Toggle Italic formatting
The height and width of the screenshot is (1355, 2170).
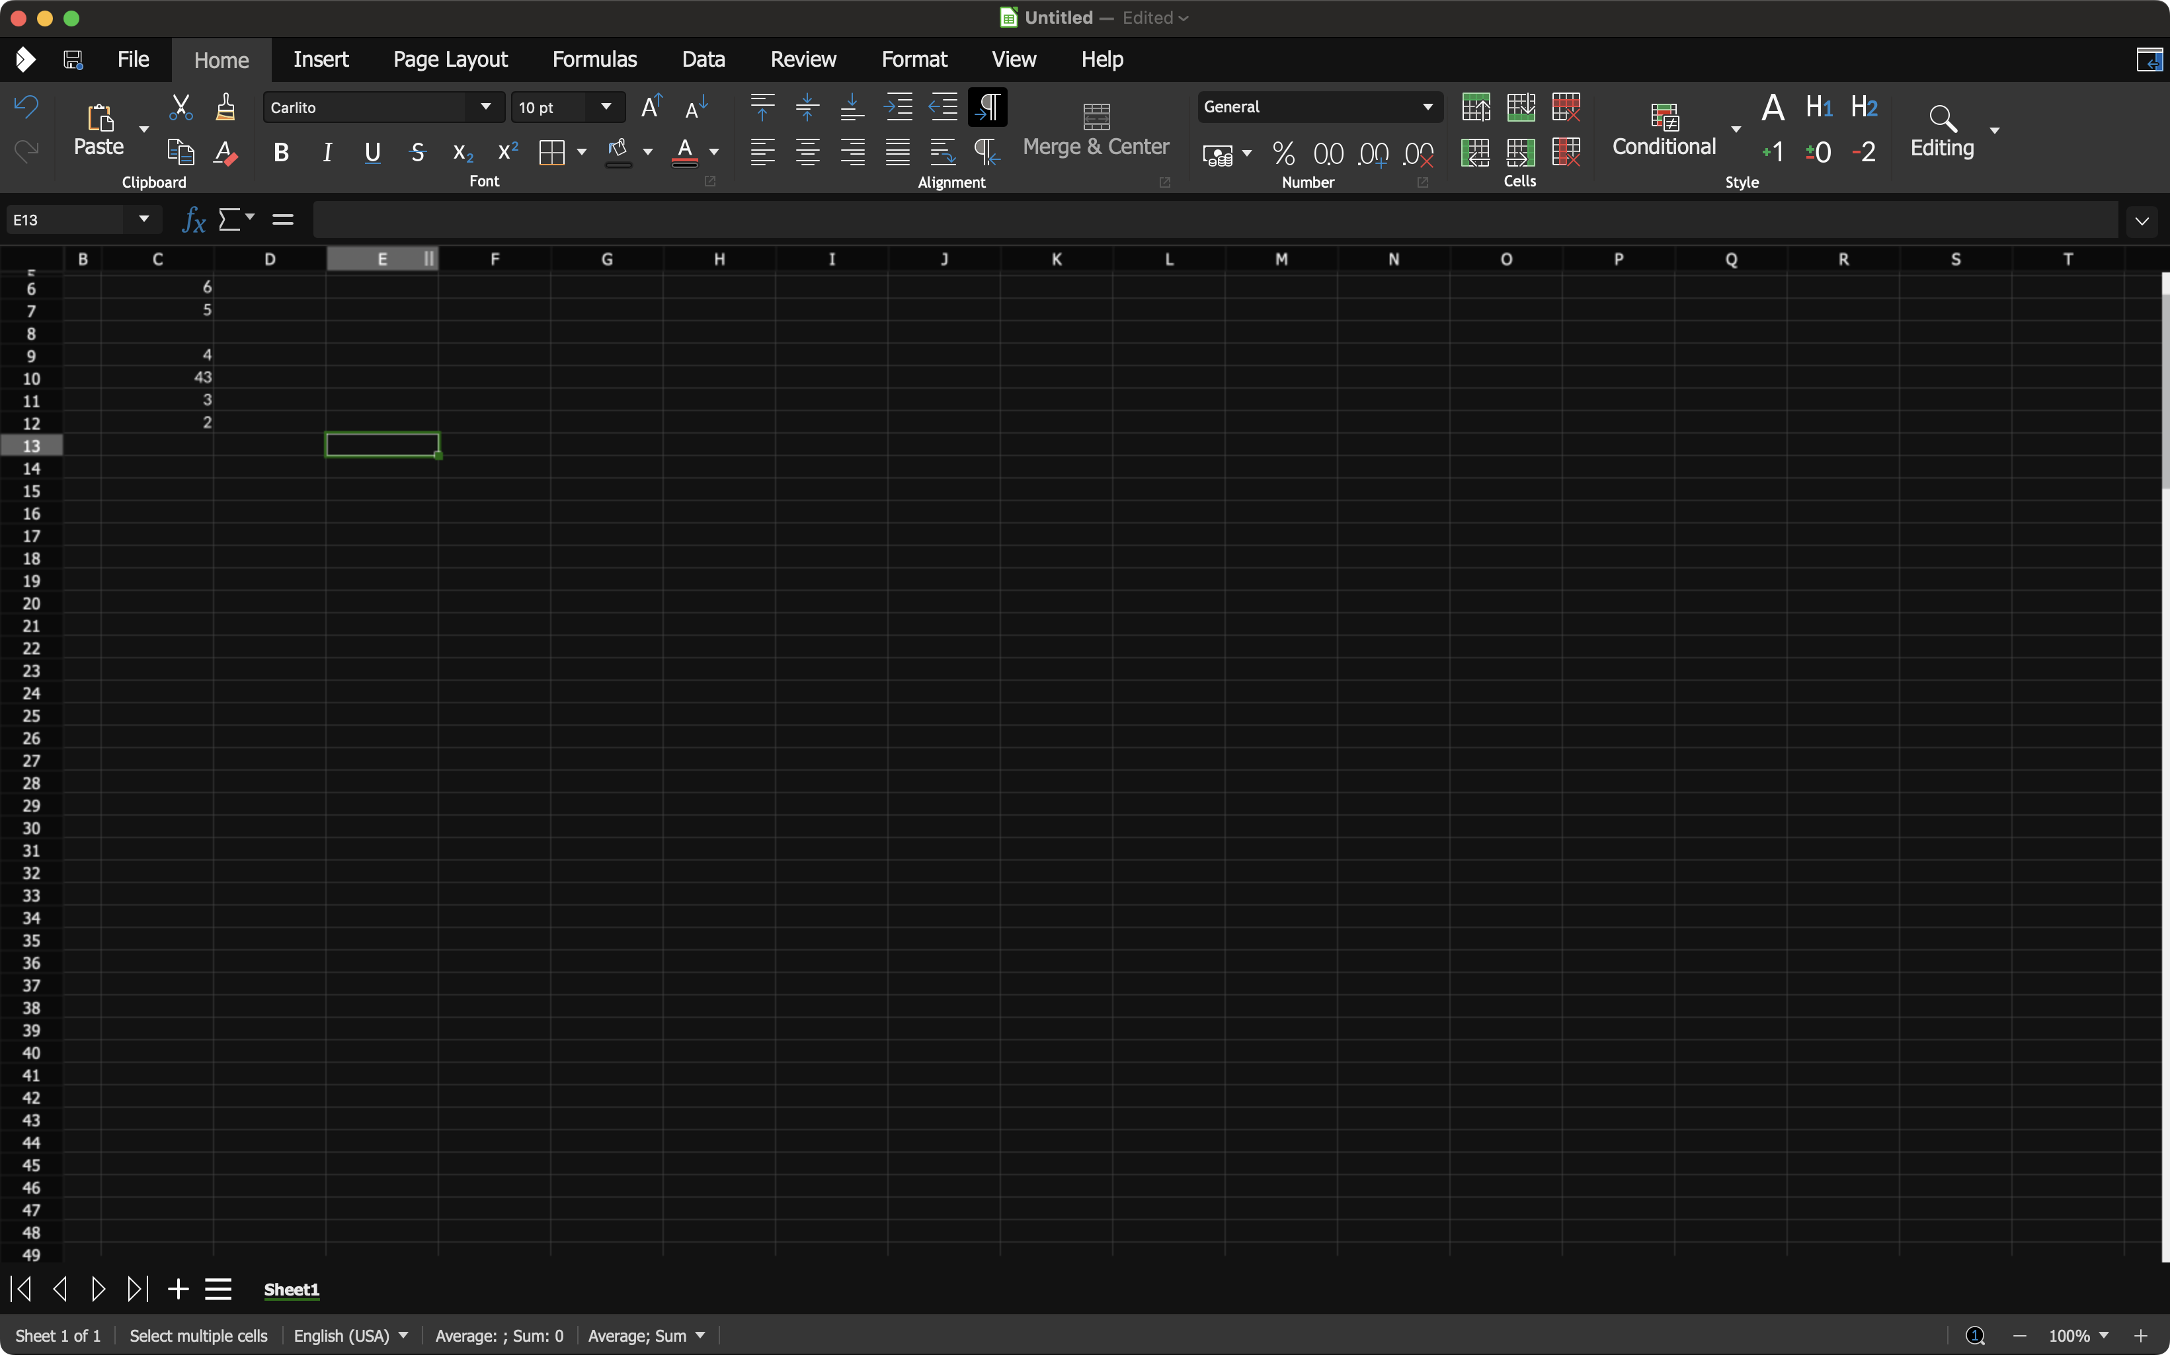point(327,153)
